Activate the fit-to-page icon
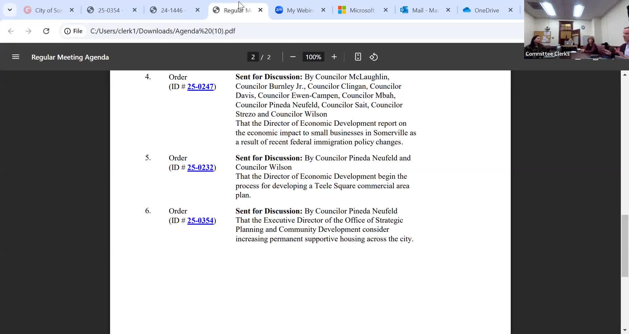 [357, 57]
